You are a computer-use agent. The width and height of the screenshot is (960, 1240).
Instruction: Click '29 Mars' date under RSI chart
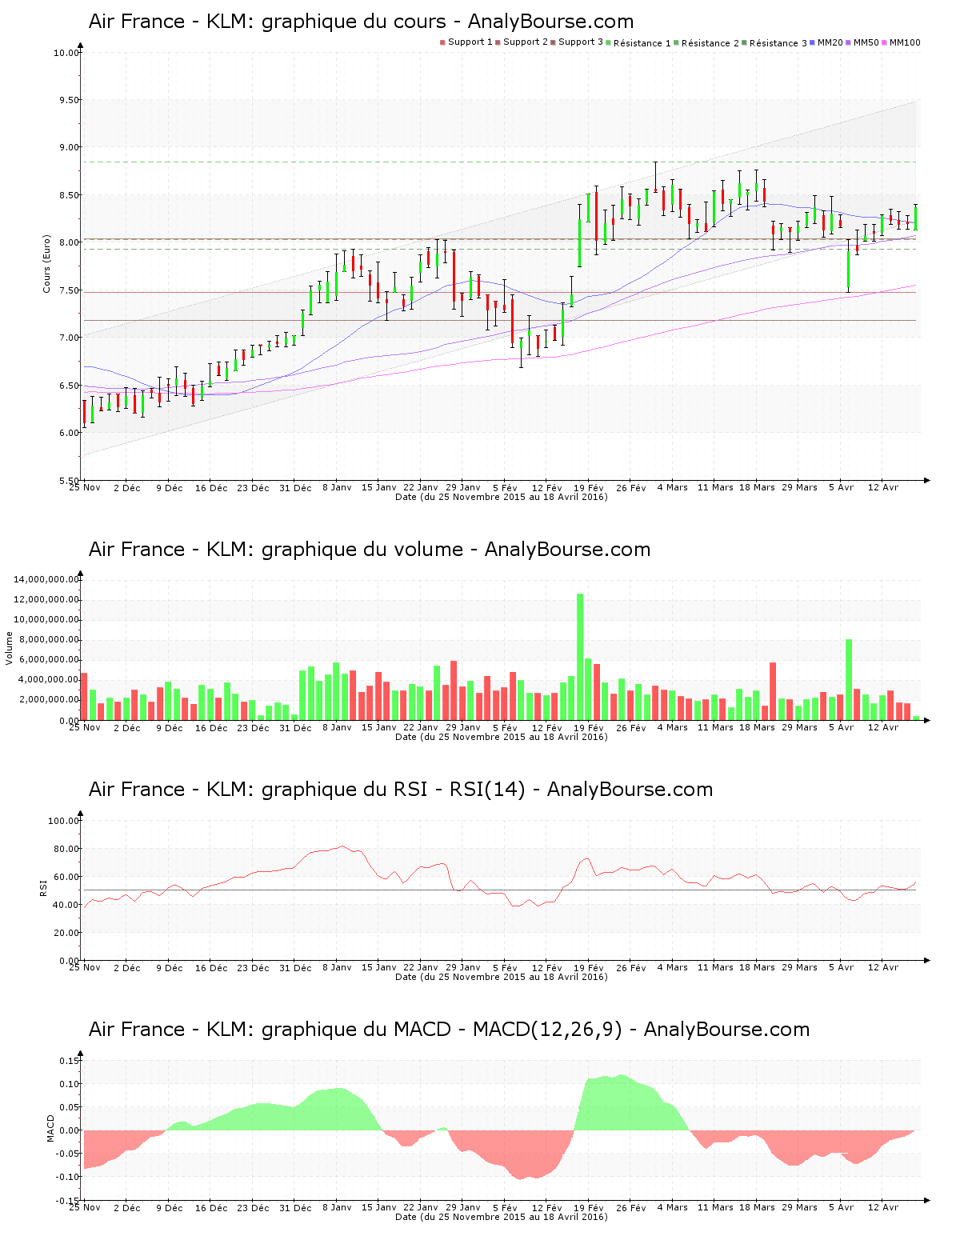[799, 967]
